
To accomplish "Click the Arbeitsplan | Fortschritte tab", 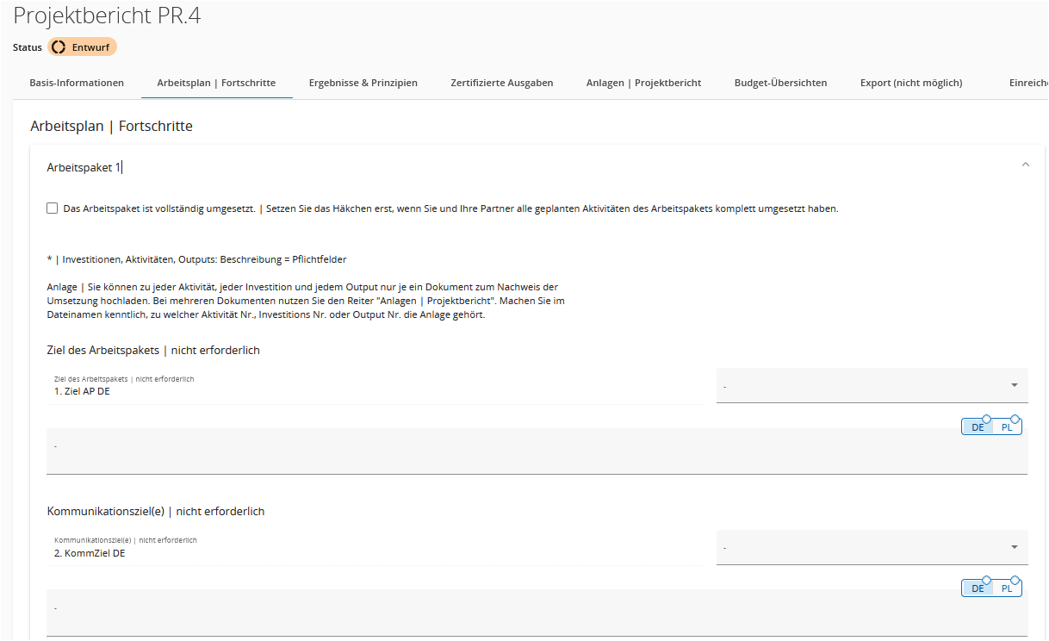I will [x=216, y=83].
